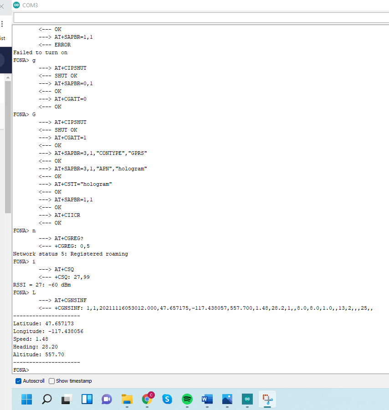Open the highlighted circuit tool on the taskbar
This screenshot has height=410, width=389.
pos(267,399)
